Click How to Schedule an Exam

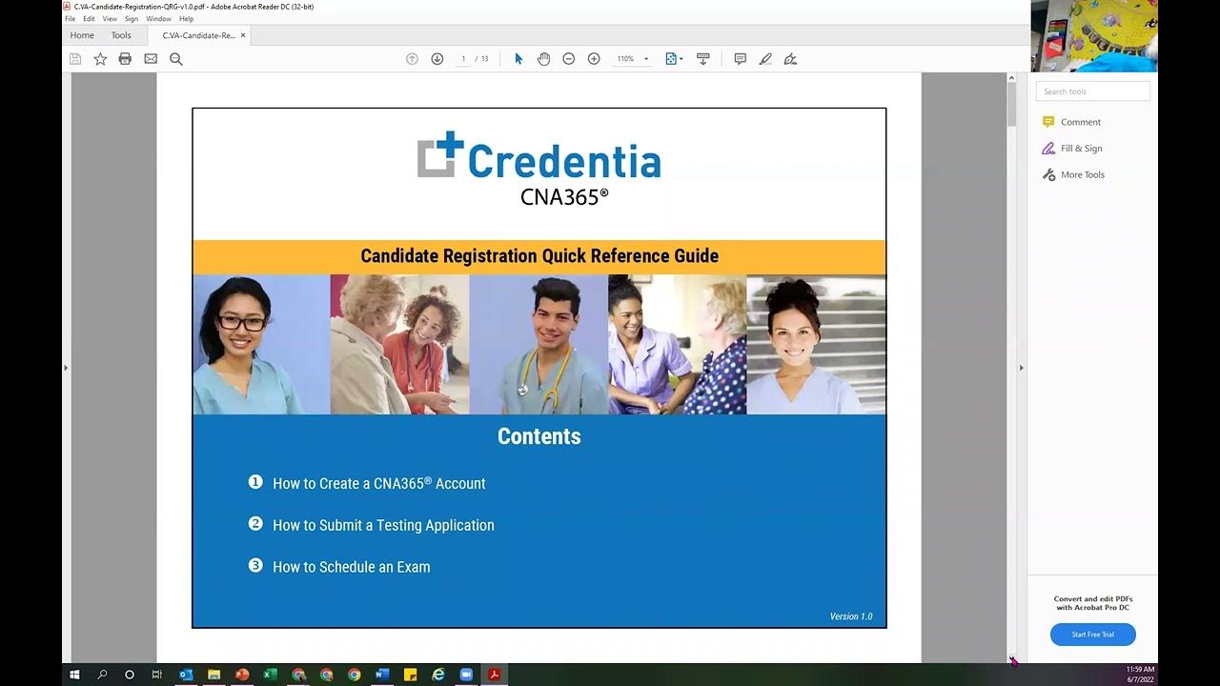(352, 567)
